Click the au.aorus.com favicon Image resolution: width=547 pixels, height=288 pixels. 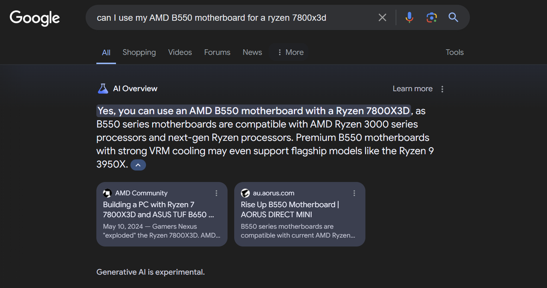pos(245,193)
